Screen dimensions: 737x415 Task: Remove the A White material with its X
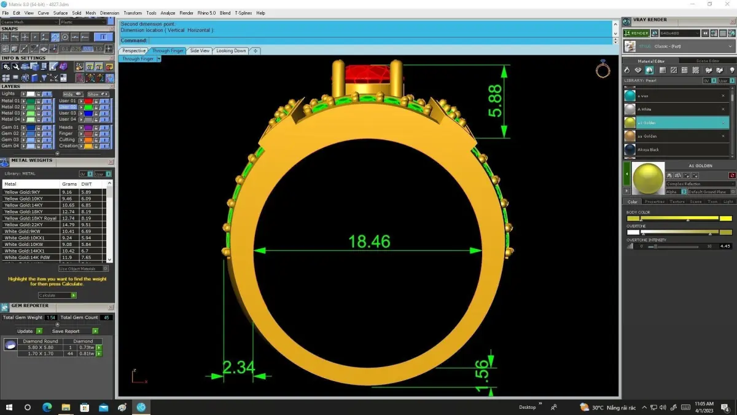tap(723, 109)
